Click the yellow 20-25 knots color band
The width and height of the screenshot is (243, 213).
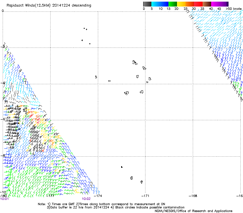(181, 4)
